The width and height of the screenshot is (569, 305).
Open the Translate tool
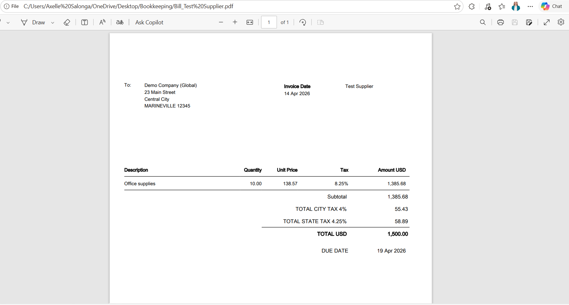tap(120, 22)
